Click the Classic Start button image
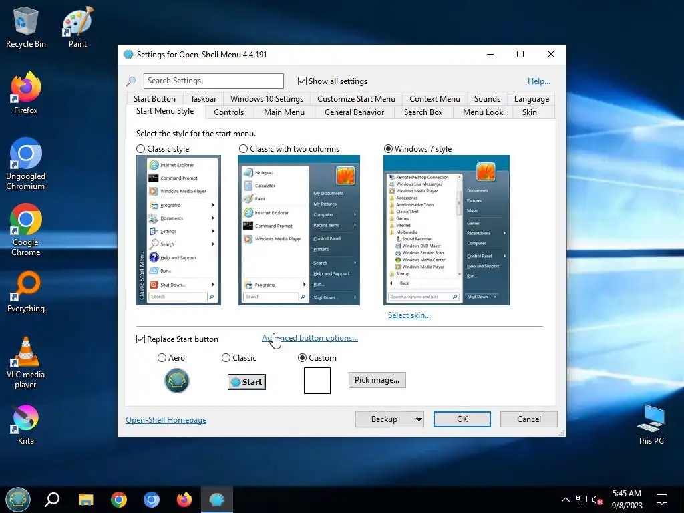Image resolution: width=684 pixels, height=513 pixels. 246,381
